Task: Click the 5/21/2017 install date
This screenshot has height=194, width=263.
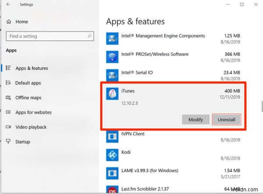Action: 231,176
